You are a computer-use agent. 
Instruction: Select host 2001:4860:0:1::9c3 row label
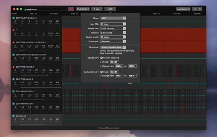[25, 103]
